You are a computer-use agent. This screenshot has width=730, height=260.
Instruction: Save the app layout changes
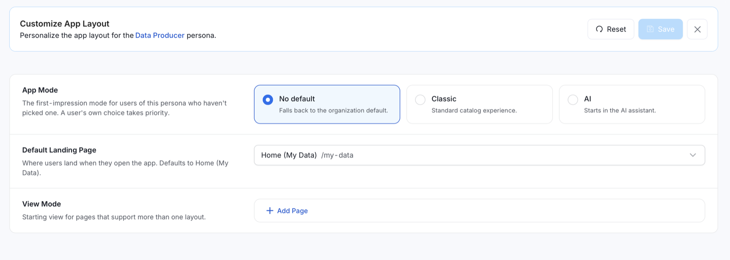tap(660, 29)
